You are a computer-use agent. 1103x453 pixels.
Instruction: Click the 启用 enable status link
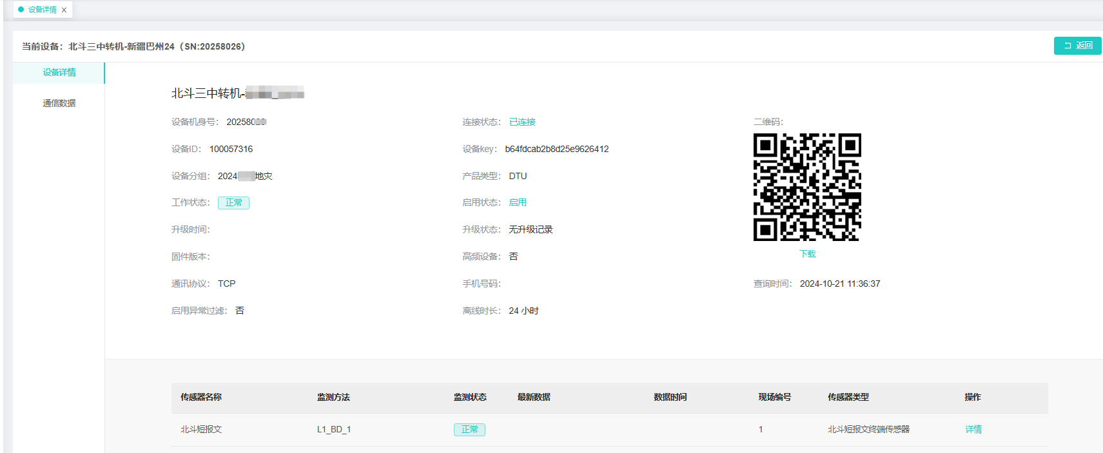(x=518, y=202)
